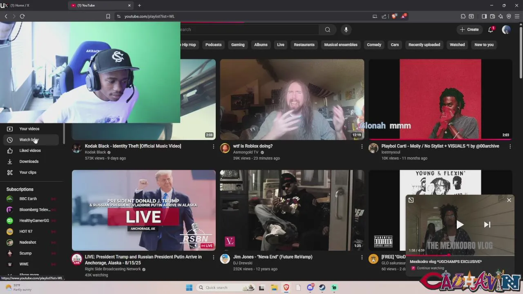
Task: Open the Kodak Black channel link
Action: (95, 152)
